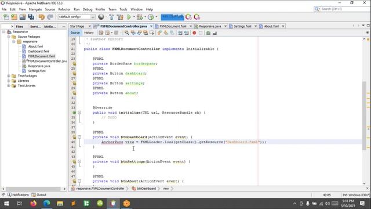This screenshot has height=209, width=371.
Task: Open the Navigate menu
Action: point(35,9)
